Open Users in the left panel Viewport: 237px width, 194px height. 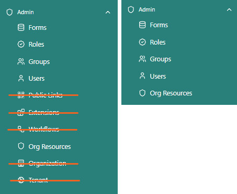(x=37, y=79)
